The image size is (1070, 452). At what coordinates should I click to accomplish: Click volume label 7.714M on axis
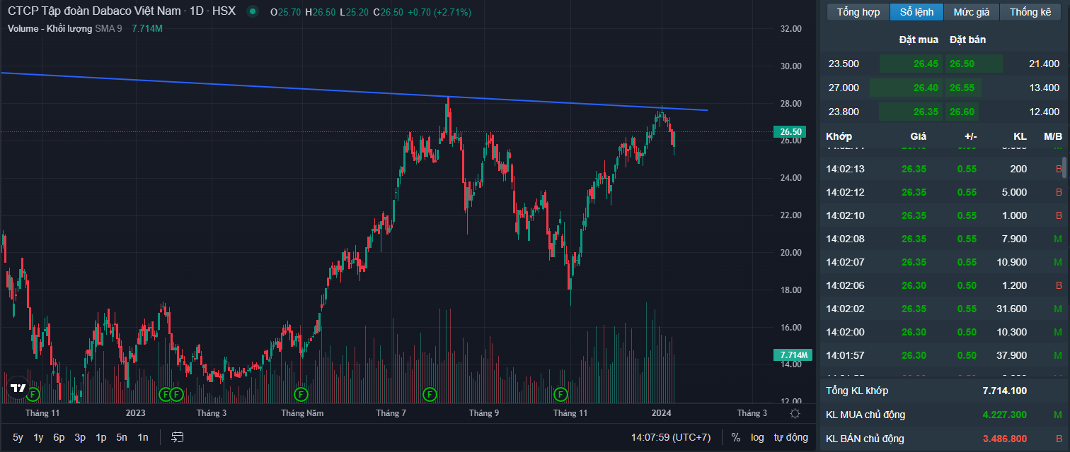pyautogui.click(x=793, y=355)
